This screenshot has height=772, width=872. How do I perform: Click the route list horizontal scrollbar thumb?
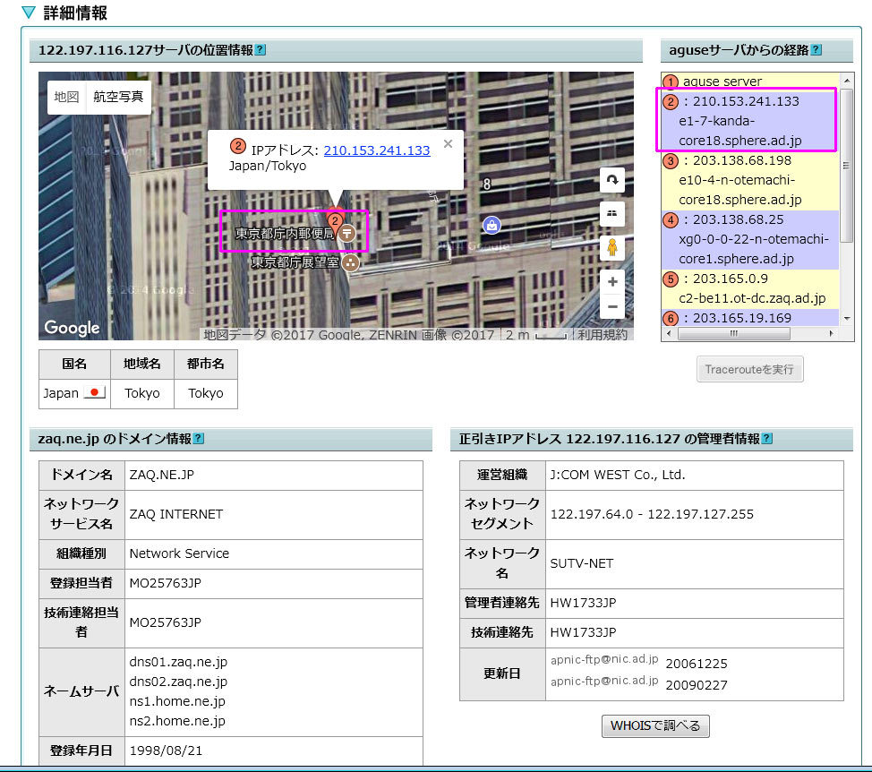(x=734, y=334)
